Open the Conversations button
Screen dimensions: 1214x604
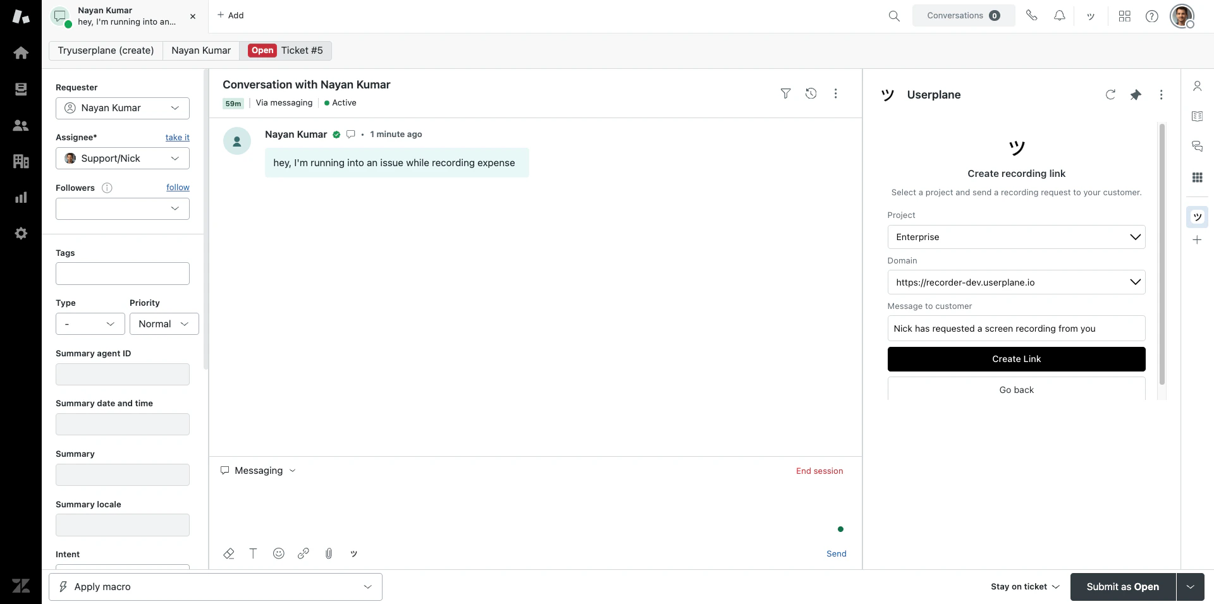[x=964, y=16]
